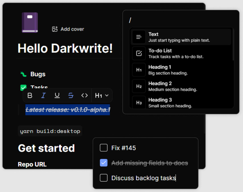Toggle underline formatting in the toolbar
Image resolution: width=243 pixels, height=192 pixels.
[57, 95]
